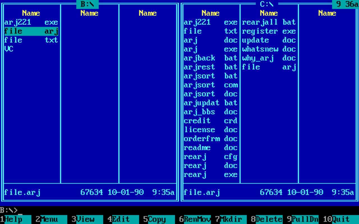Open the 9 PullDn menu key

(303, 219)
